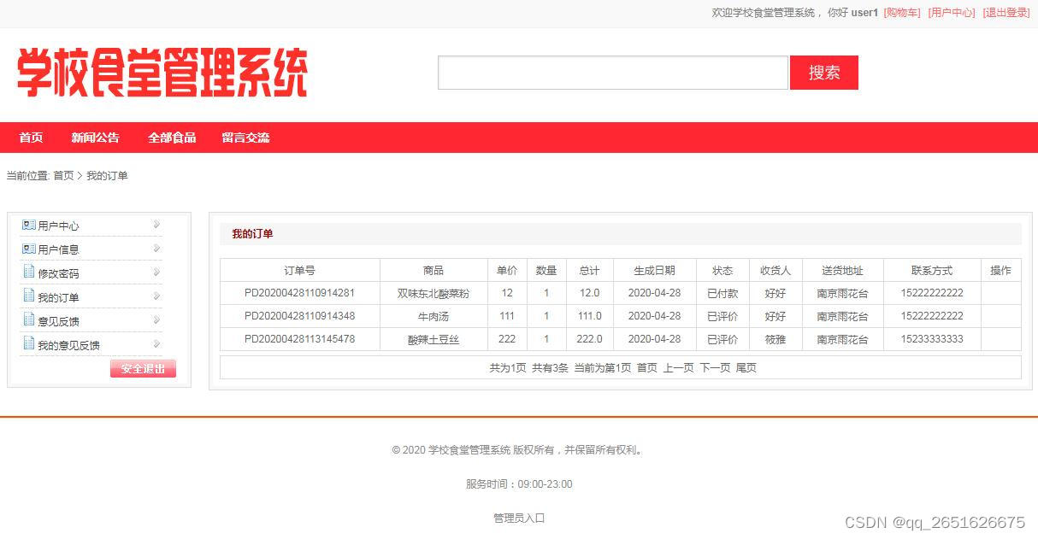Click the 已付款 status cell
1038x539 pixels.
point(722,293)
